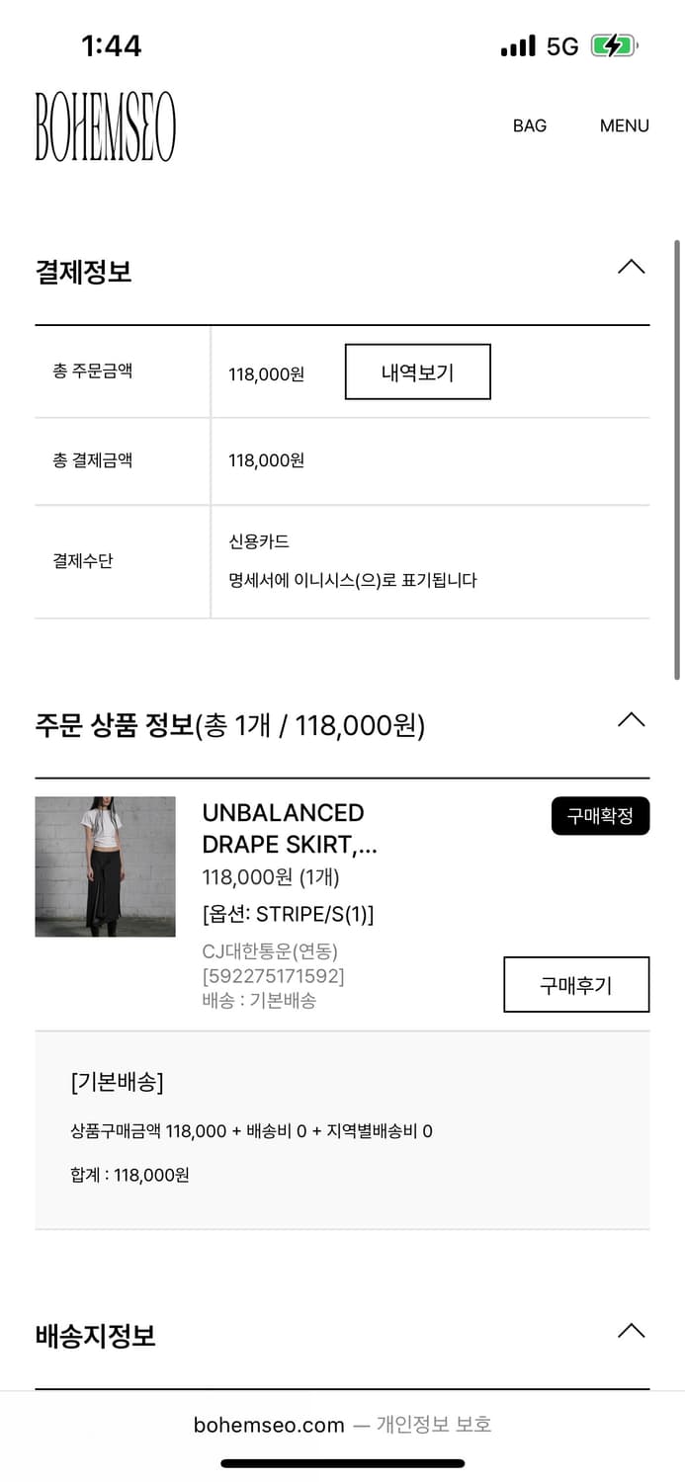The width and height of the screenshot is (685, 1482).
Task: Tap the cellular signal strength indicator
Action: (x=517, y=44)
